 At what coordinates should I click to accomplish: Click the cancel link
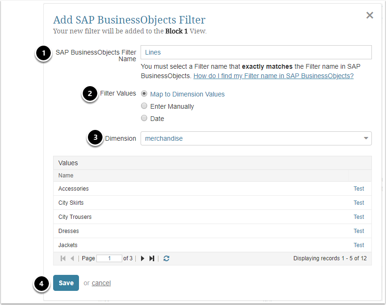pos(101,283)
